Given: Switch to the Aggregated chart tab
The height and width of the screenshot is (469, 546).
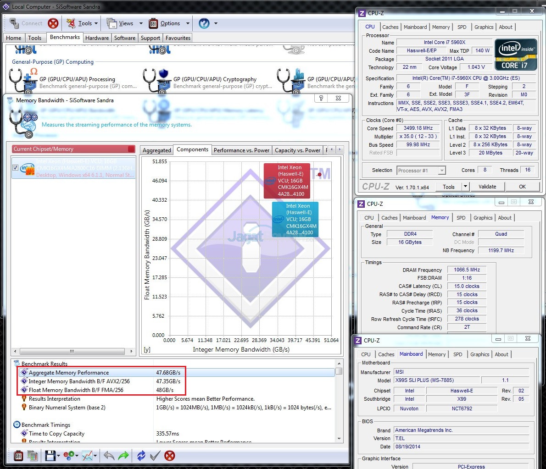Looking at the screenshot, I should [156, 150].
